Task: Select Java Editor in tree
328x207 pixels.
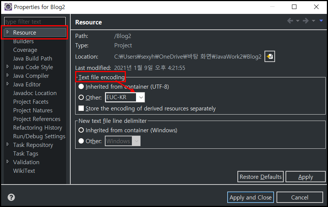Action: point(27,85)
